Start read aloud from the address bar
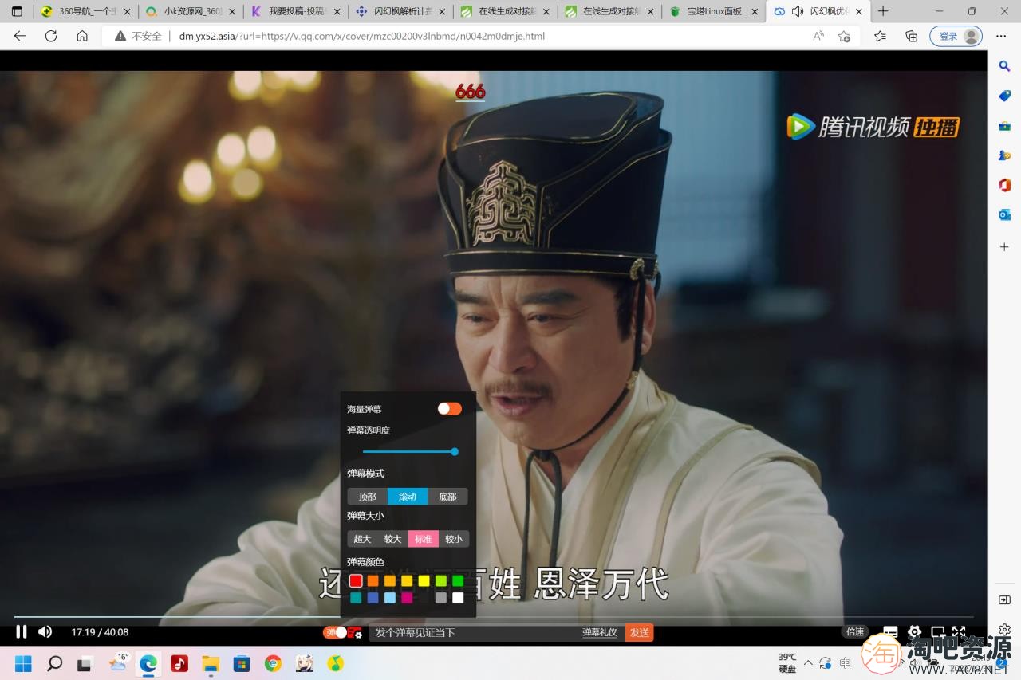Screen dimensions: 1021x680 point(818,36)
